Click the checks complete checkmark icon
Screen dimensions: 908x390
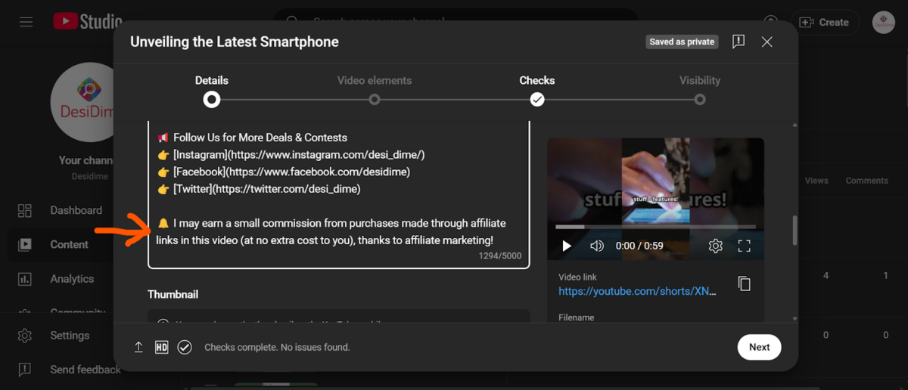(x=185, y=347)
